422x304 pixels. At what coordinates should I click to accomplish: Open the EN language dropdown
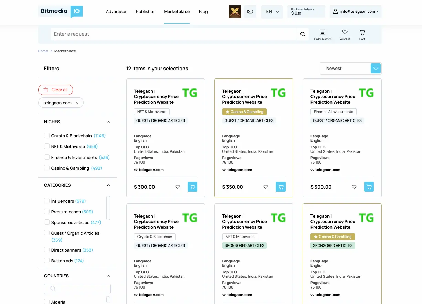pos(272,11)
